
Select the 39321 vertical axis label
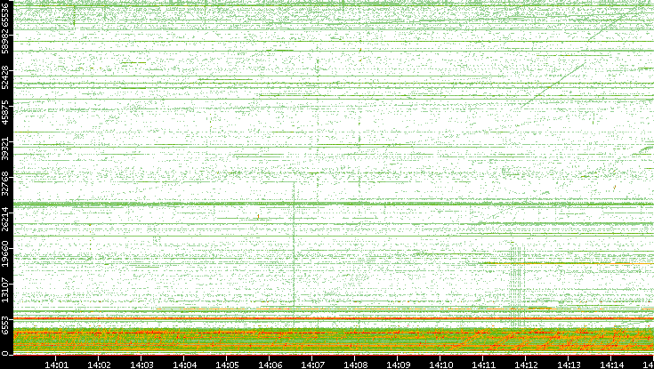(x=6, y=156)
